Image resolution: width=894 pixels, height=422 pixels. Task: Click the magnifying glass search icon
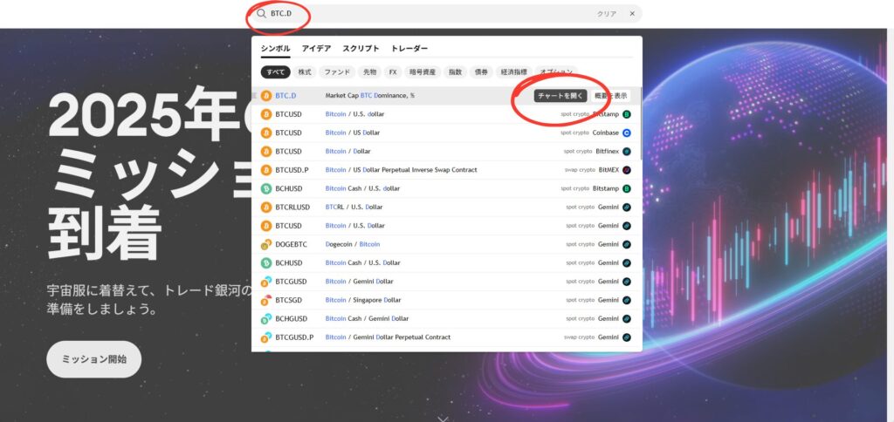[x=261, y=14]
